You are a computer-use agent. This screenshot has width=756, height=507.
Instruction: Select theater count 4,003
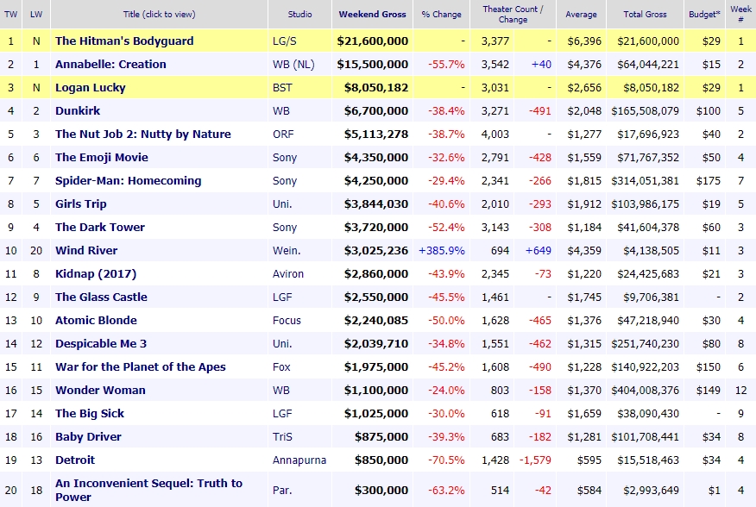pyautogui.click(x=495, y=134)
